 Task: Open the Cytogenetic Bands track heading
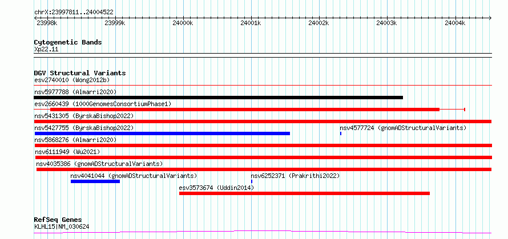click(68, 42)
